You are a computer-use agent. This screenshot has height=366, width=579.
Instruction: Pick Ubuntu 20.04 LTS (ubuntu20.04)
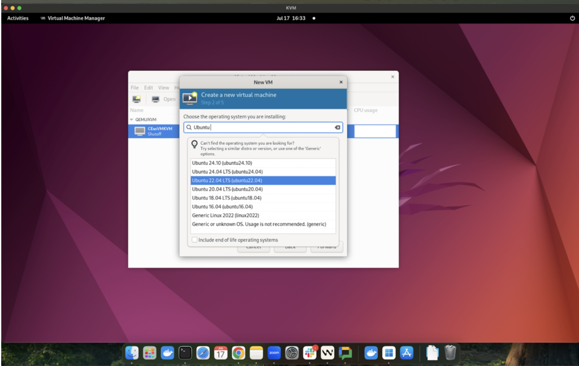[x=263, y=189]
